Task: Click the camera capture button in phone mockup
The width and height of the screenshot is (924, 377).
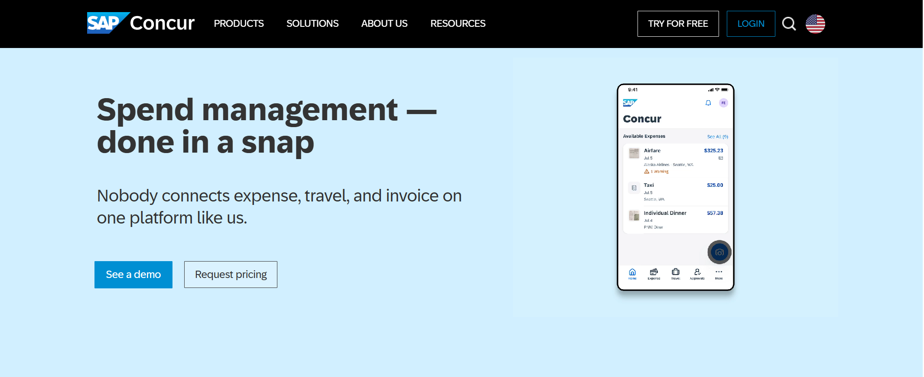Action: click(x=719, y=252)
